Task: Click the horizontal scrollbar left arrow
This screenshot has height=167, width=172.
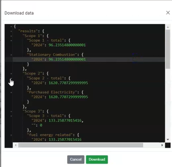Action: coord(16,145)
